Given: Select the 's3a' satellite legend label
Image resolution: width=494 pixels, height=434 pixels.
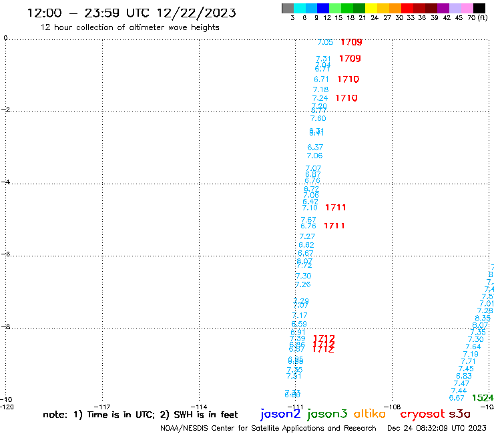Looking at the screenshot, I should [x=459, y=414].
